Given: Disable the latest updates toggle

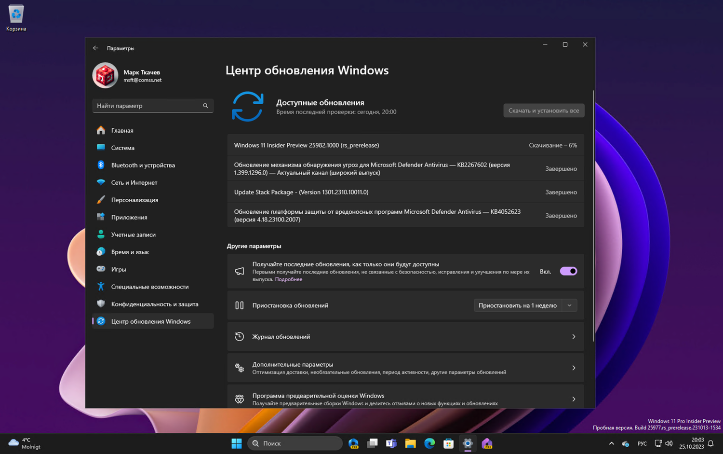Looking at the screenshot, I should 568,271.
